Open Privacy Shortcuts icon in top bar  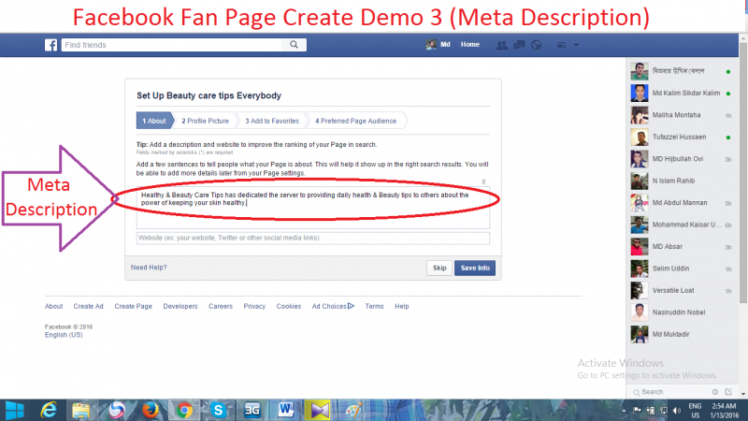pyautogui.click(x=562, y=45)
